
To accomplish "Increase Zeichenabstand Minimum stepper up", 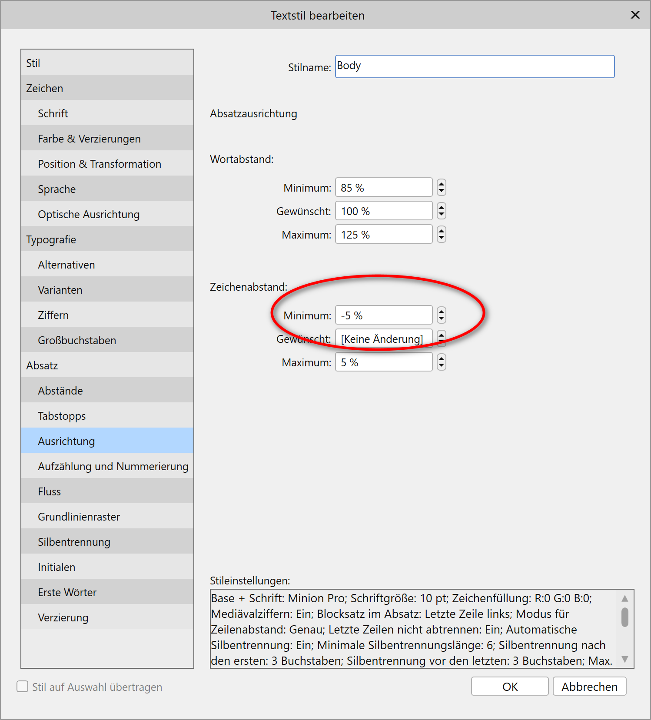I will pyautogui.click(x=442, y=311).
